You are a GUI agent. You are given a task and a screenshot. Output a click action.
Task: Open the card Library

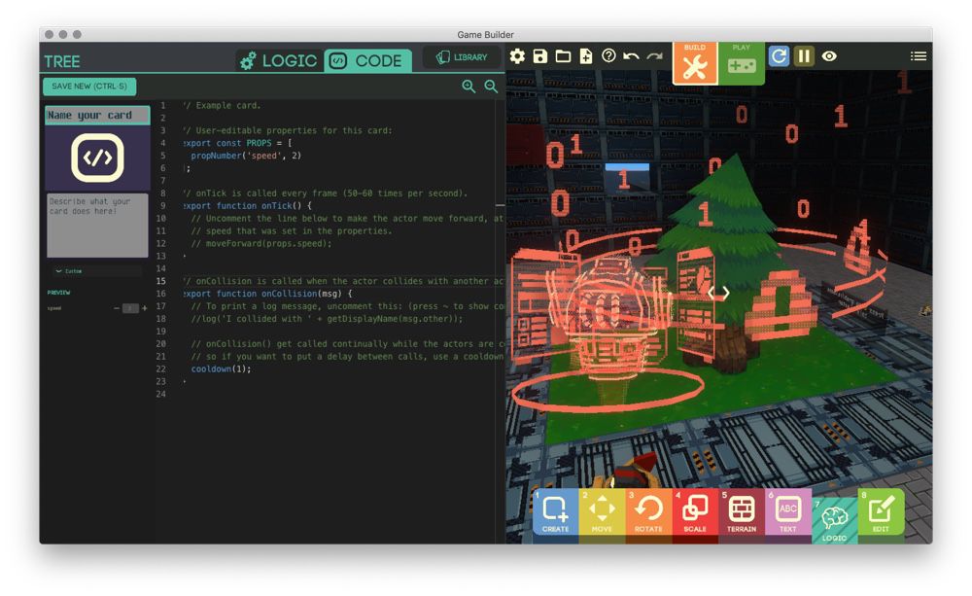[462, 57]
